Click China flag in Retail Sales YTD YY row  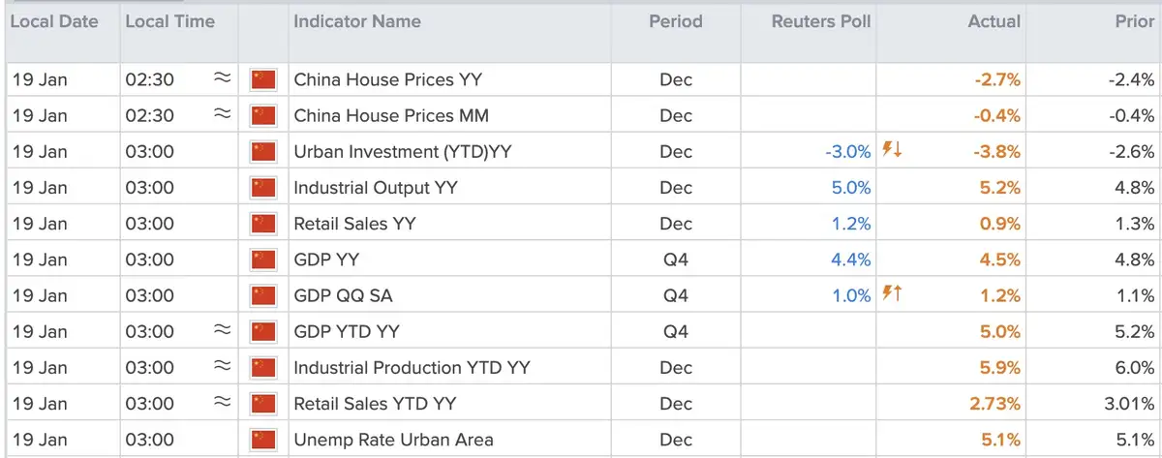click(263, 403)
